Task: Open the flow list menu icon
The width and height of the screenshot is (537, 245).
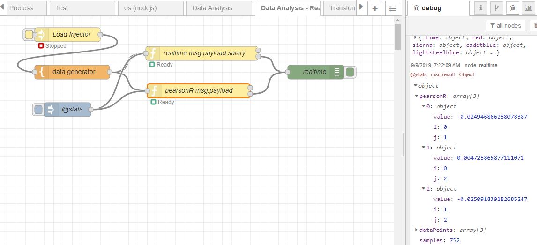Action: point(393,8)
